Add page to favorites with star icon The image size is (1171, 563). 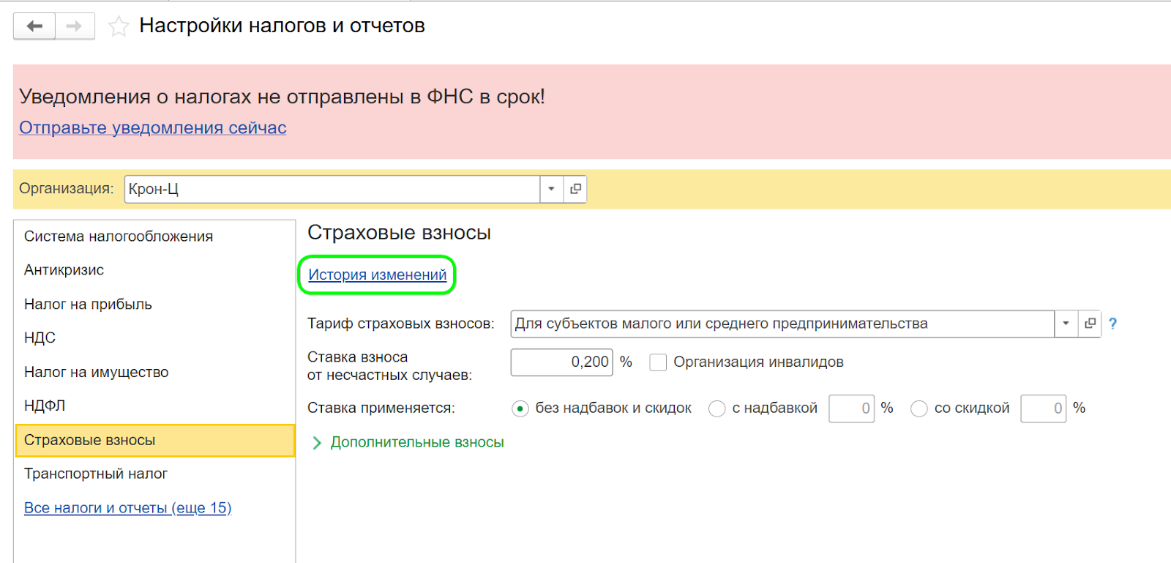coord(119,26)
